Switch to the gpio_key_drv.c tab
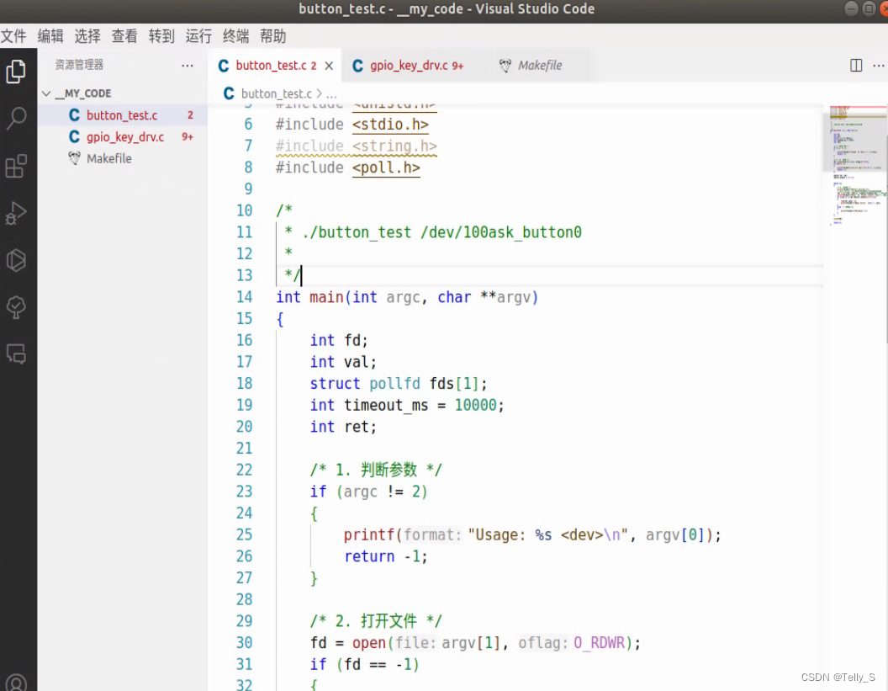 416,66
